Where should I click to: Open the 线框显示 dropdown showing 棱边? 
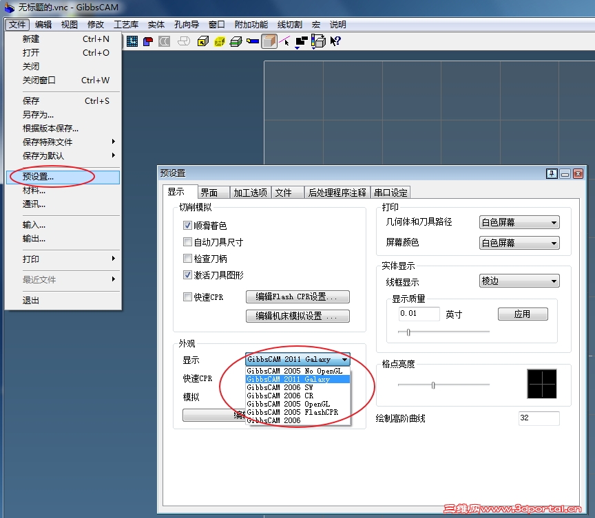point(519,281)
